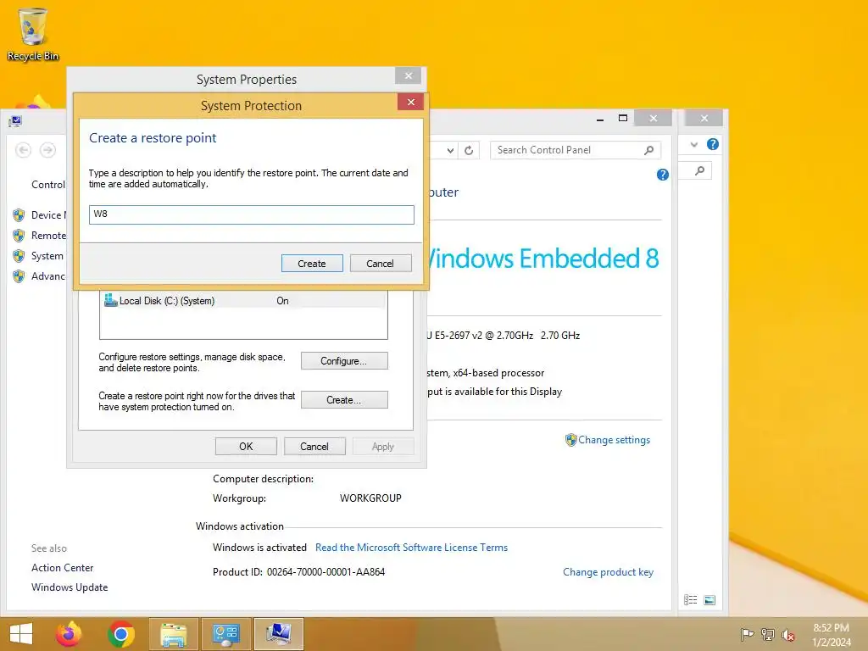Image resolution: width=868 pixels, height=651 pixels.
Task: Open System window help question mark icon
Action: point(663,175)
